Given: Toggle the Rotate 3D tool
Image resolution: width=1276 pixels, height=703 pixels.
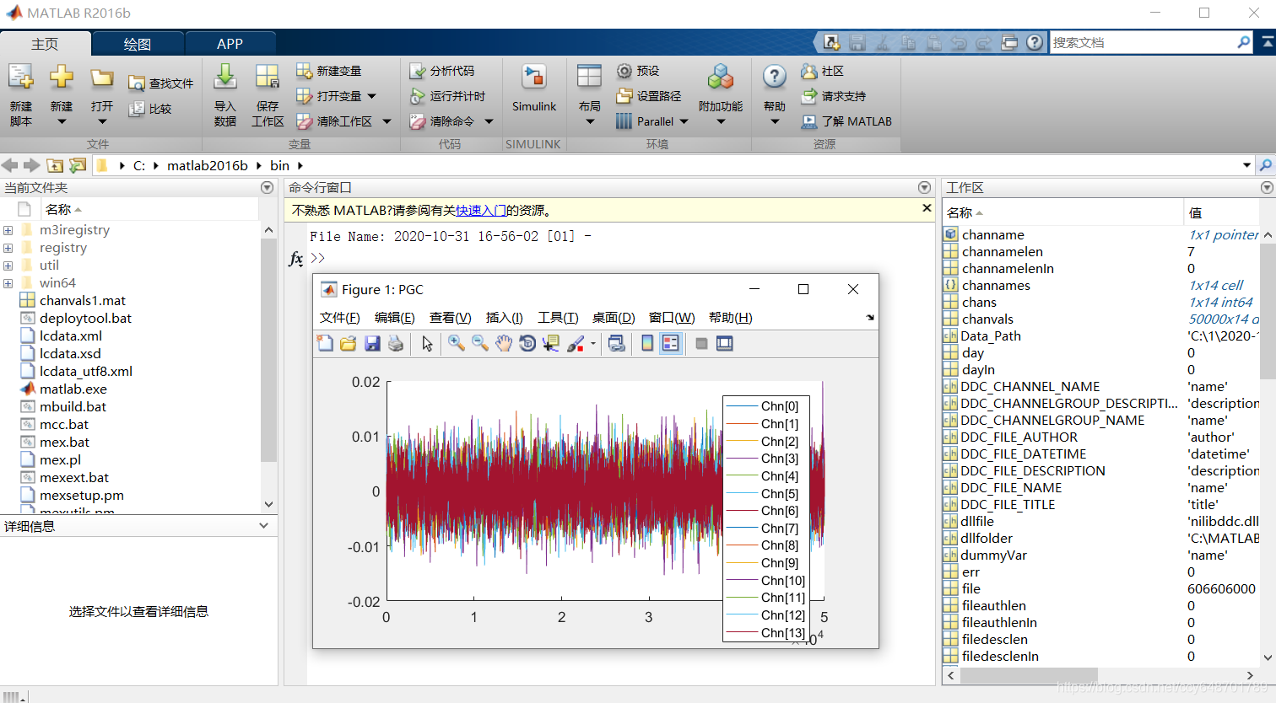Looking at the screenshot, I should 527,343.
